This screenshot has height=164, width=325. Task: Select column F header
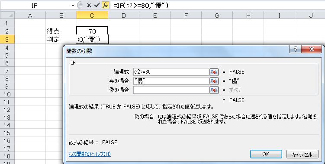tap(186, 15)
